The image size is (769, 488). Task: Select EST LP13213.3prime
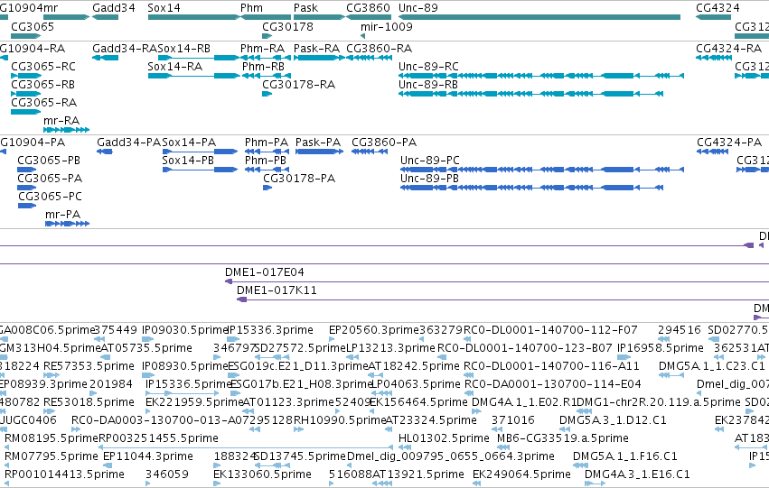[391, 348]
